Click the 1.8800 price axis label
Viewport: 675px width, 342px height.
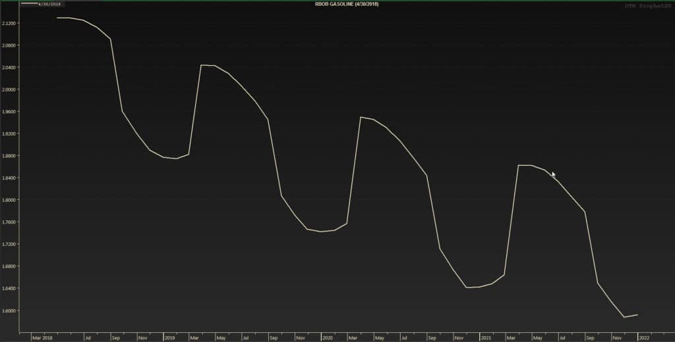(8, 156)
